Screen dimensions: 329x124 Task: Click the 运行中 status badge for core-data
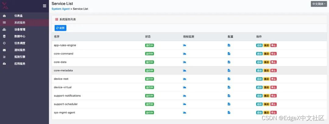pos(149,62)
